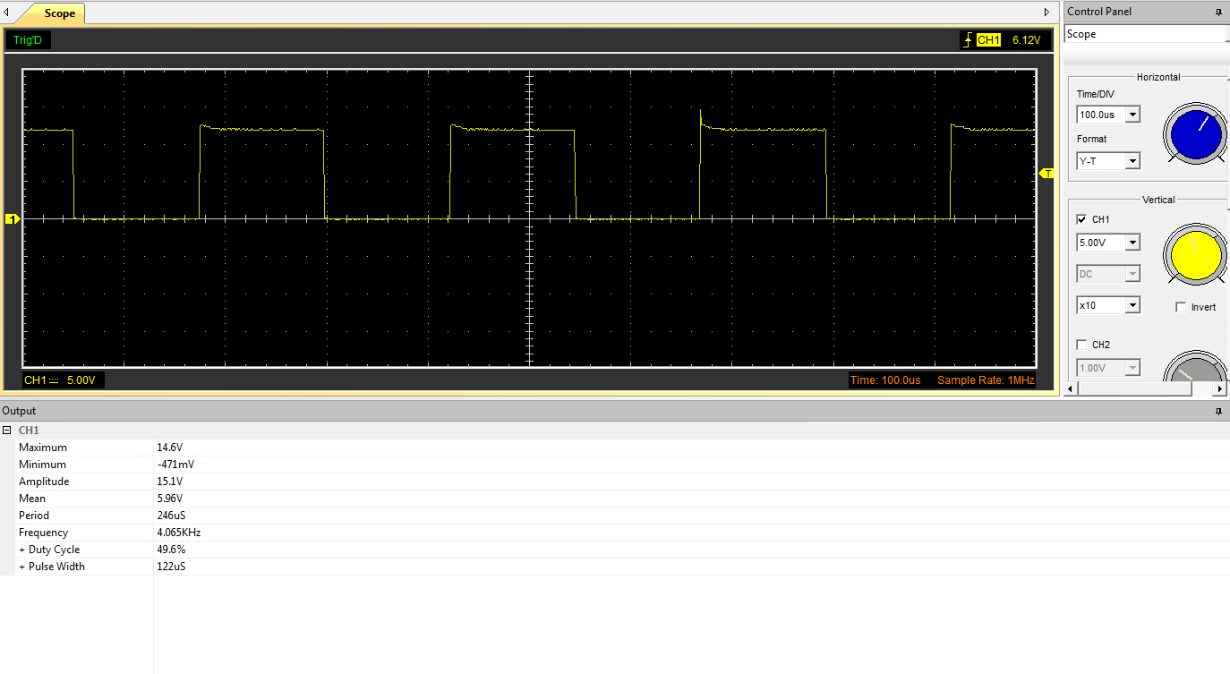Uncheck the CH1 channel checkbox
Screen dimensions: 1230x674
pos(1081,219)
